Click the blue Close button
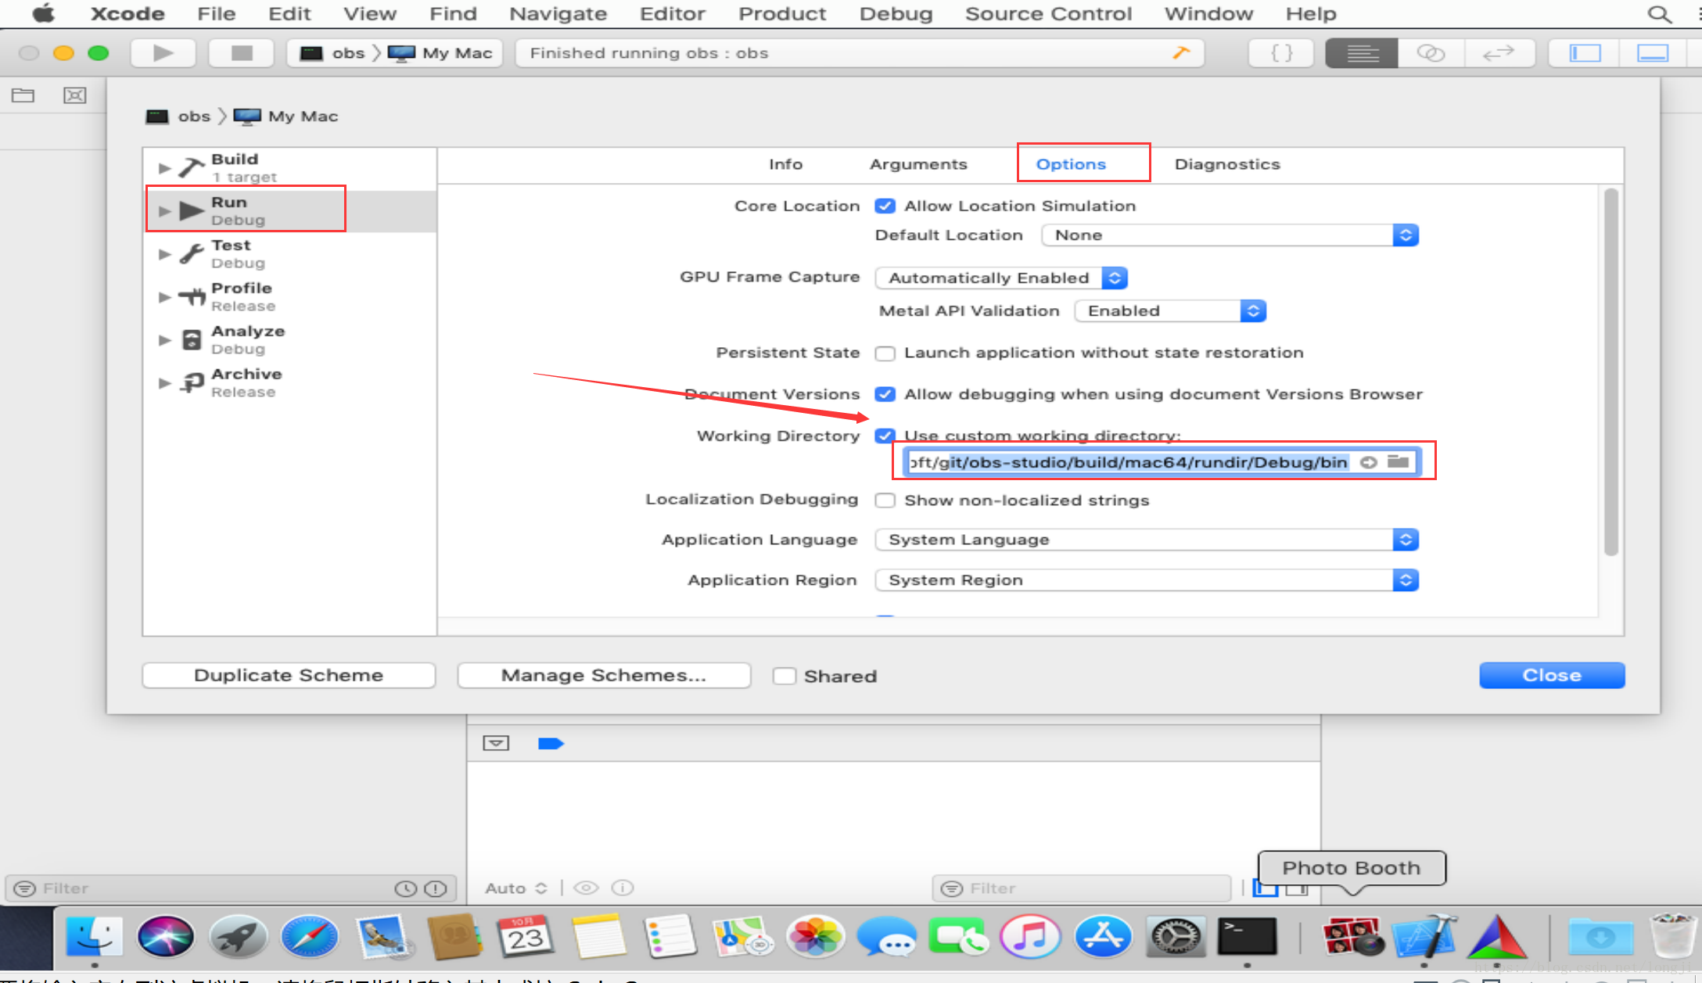Viewport: 1702px width, 983px height. click(1552, 676)
